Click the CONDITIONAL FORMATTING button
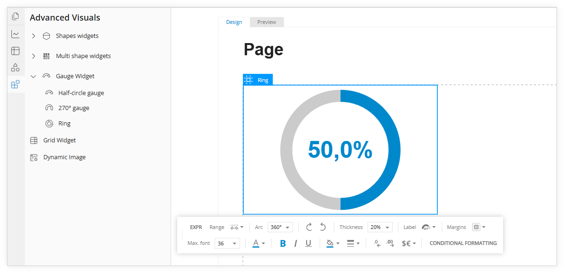This screenshot has width=564, height=273. click(x=463, y=243)
